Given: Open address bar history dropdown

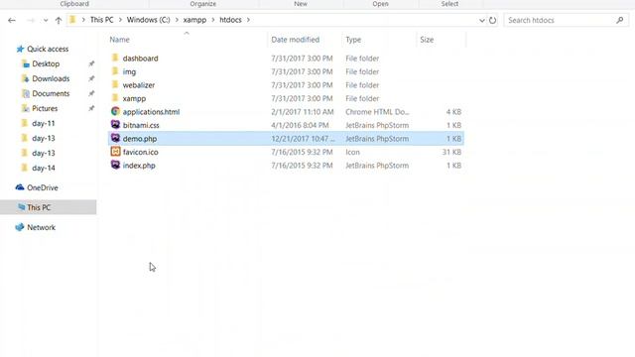Looking at the screenshot, I should [482, 20].
